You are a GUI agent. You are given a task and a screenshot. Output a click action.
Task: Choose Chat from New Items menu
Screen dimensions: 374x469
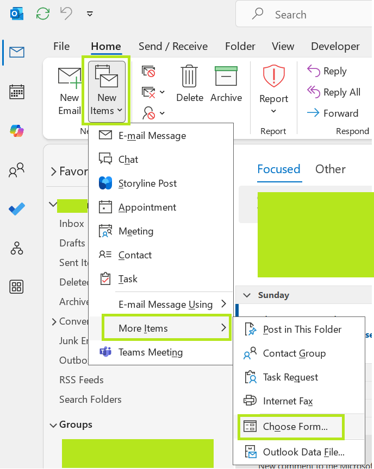pos(161,160)
